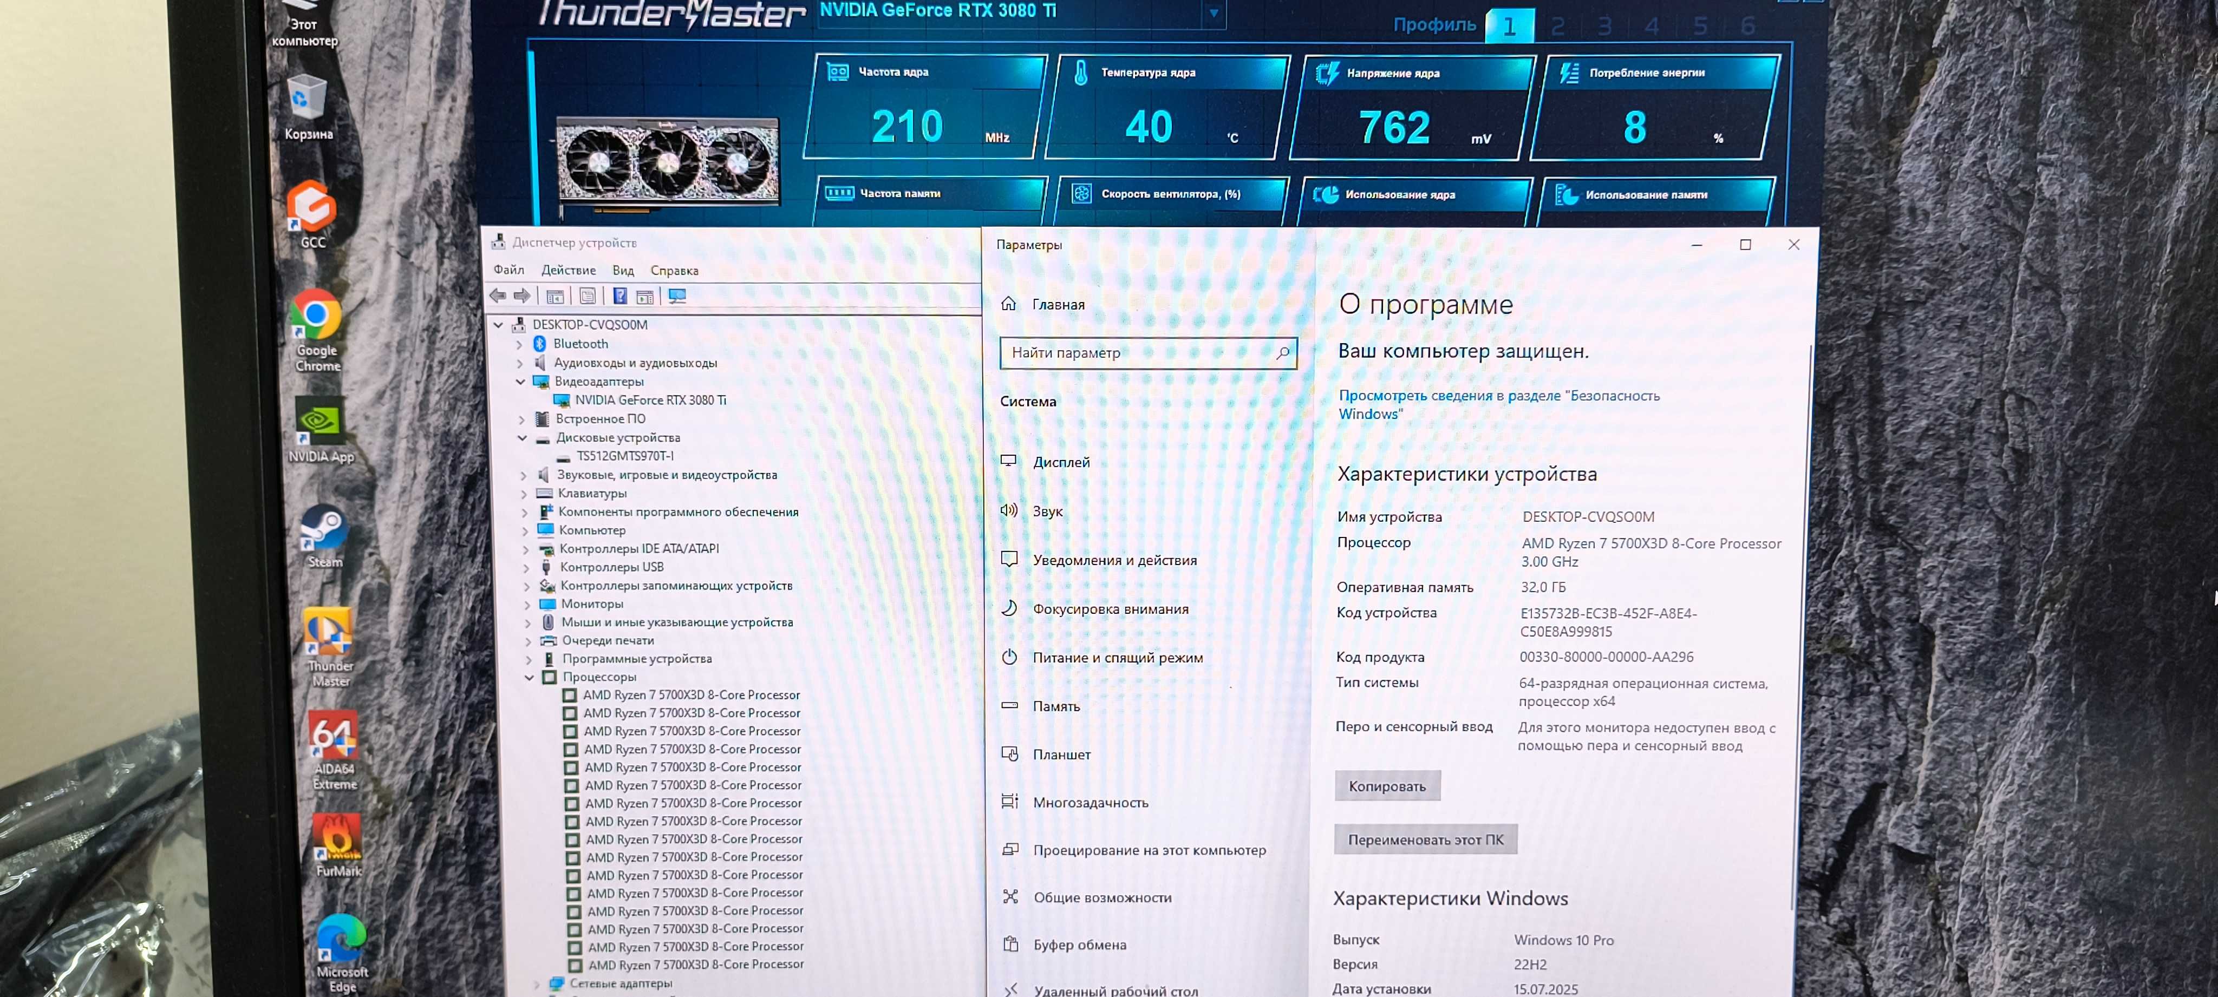Image resolution: width=2218 pixels, height=997 pixels.
Task: Expand the Контроллеры USB category
Action: 526,568
